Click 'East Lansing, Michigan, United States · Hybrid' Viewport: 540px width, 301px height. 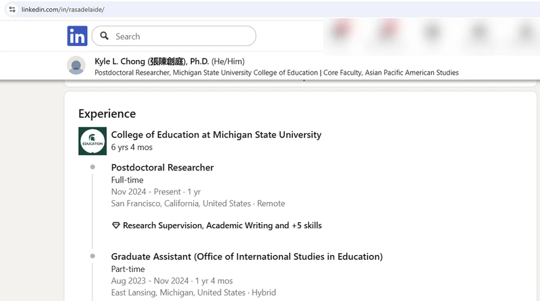click(x=194, y=293)
